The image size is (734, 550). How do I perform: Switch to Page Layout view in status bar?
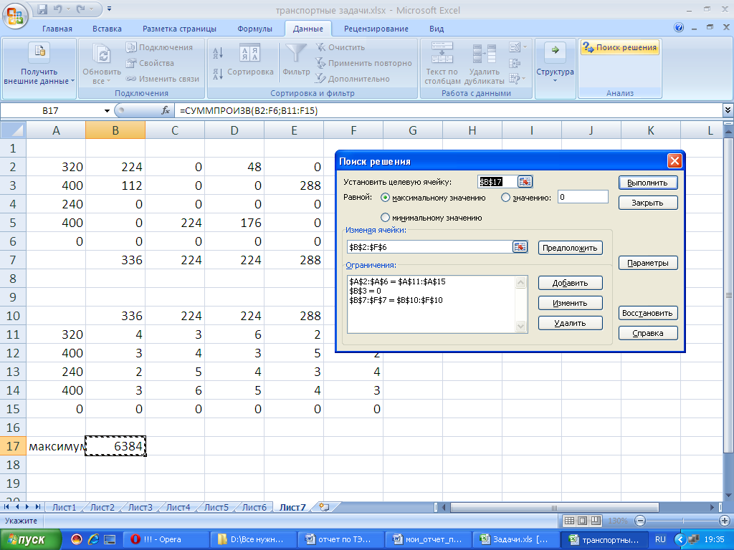[x=582, y=521]
